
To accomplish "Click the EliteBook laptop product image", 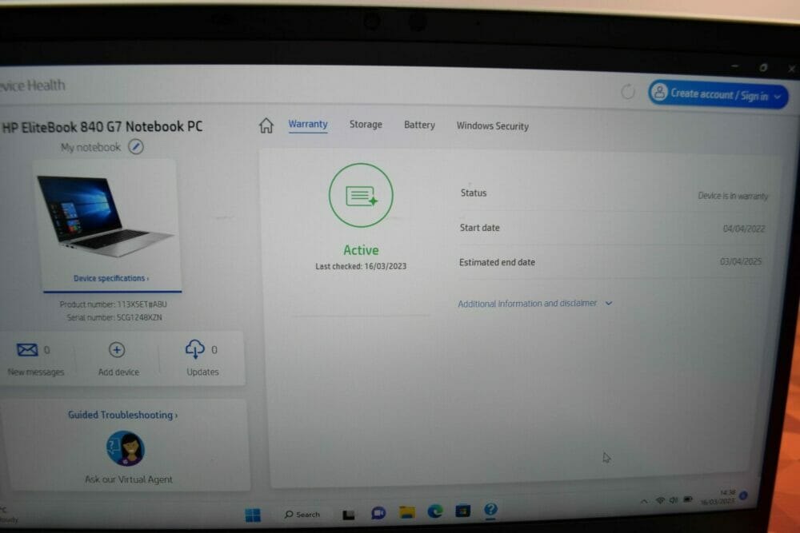I will [x=105, y=216].
